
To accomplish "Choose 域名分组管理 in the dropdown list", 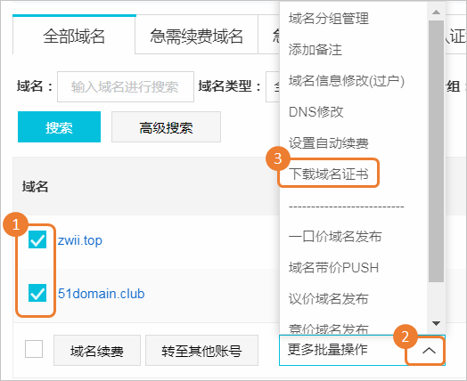I will 329,19.
